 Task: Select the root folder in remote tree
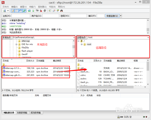(89, 44)
